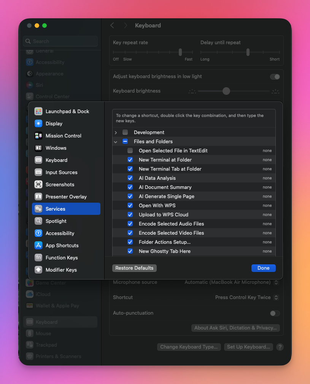Expand the Development services group

coord(116,132)
